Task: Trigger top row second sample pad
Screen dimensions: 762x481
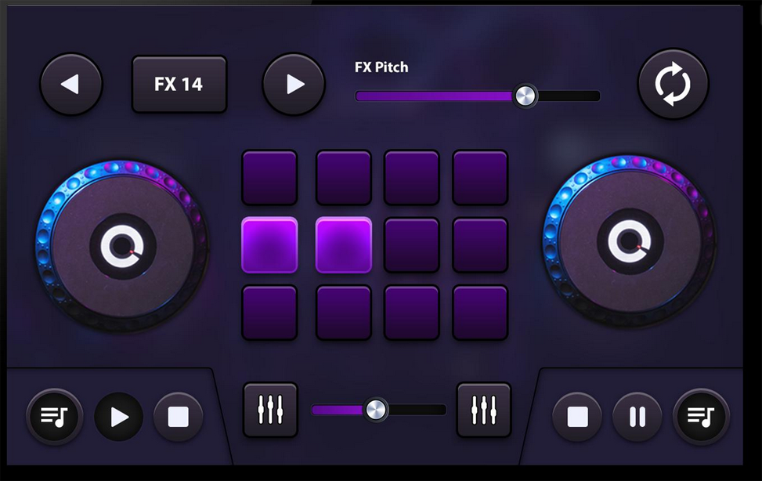Action: (344, 178)
